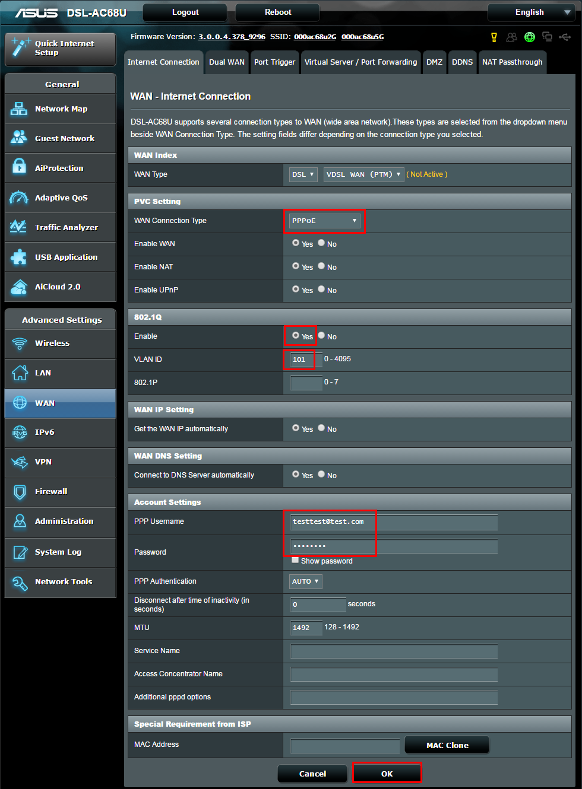The image size is (582, 789).
Task: Open Adaptive QoS settings
Action: coord(59,198)
